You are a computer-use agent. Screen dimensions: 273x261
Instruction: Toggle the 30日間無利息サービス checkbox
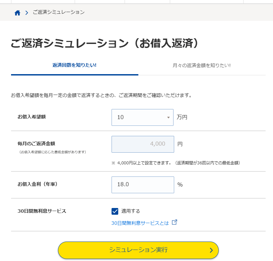coord(115,211)
